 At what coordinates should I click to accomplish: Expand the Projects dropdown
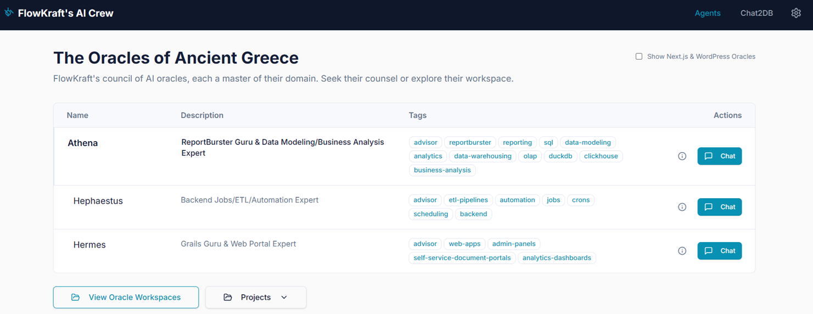[x=255, y=298]
